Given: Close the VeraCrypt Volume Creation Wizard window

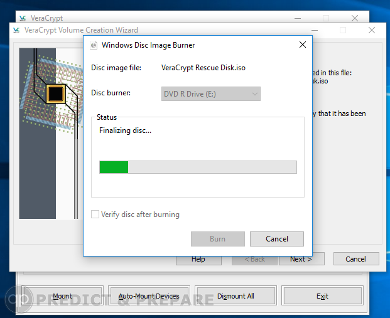Looking at the screenshot, I should tap(372, 30).
